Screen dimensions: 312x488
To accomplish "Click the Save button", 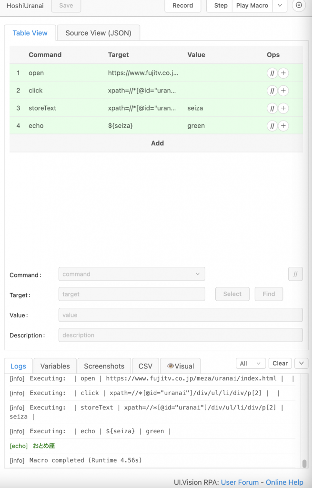I will tap(66, 6).
